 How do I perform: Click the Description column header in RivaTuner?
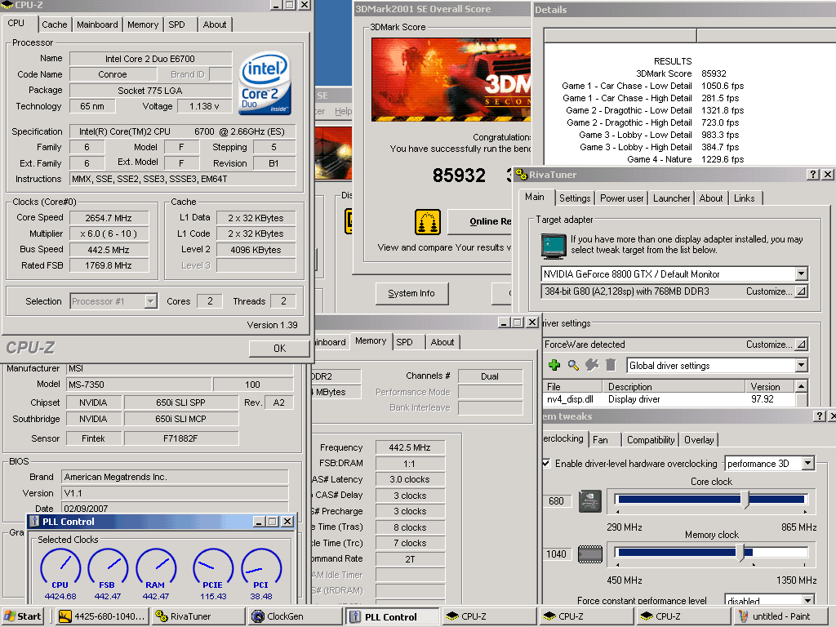tap(674, 386)
